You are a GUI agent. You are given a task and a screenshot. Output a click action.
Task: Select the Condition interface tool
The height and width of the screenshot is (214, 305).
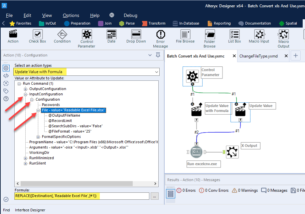pyautogui.click(x=62, y=36)
